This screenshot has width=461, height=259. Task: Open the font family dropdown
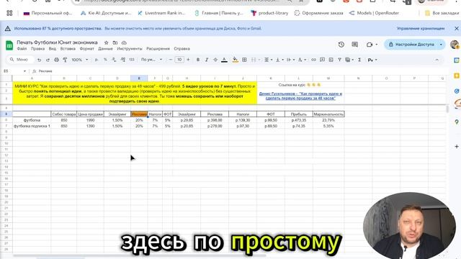point(151,60)
